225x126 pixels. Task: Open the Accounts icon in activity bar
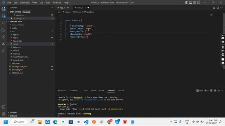tap(4, 107)
